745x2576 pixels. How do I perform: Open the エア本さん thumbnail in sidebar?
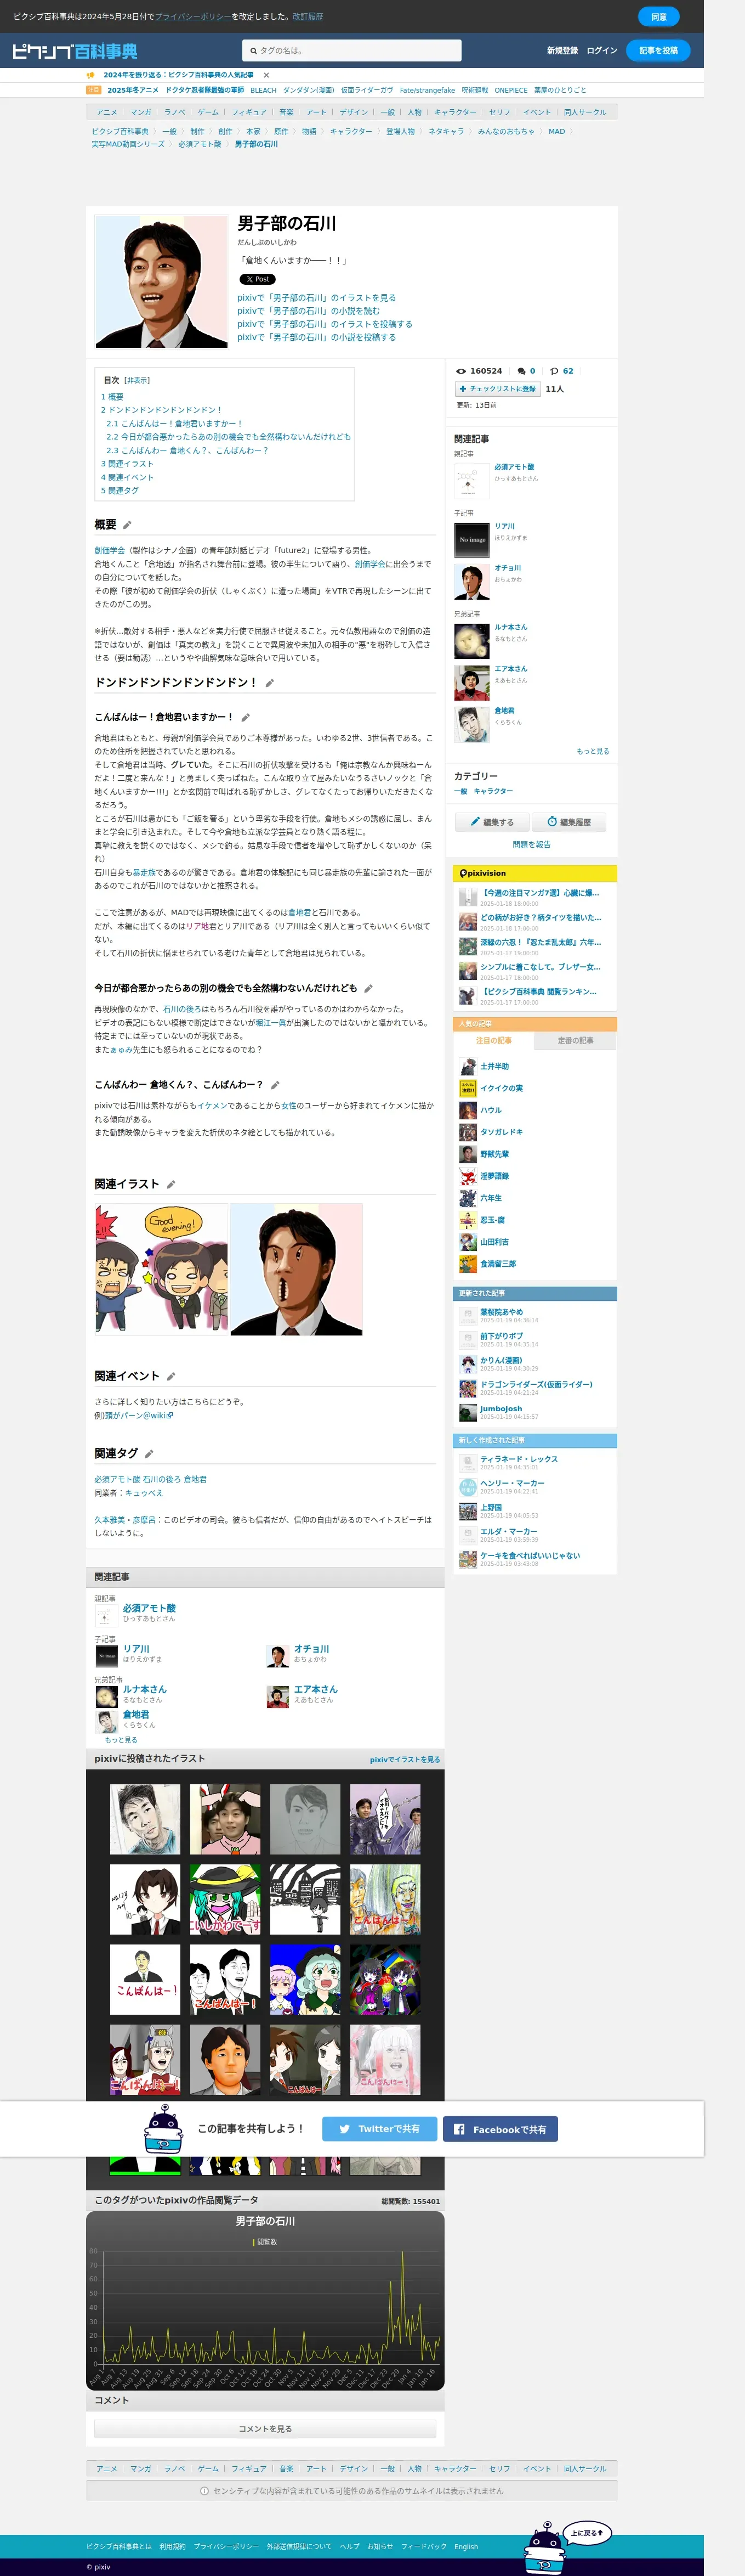[x=471, y=683]
